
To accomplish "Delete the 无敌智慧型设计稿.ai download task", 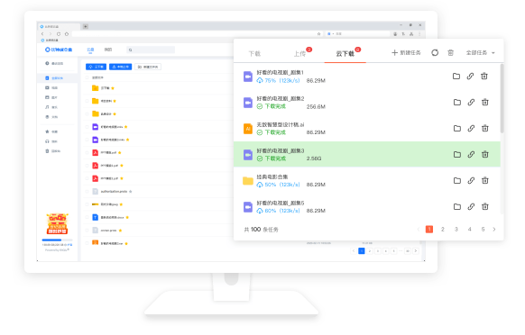I will tap(484, 129).
